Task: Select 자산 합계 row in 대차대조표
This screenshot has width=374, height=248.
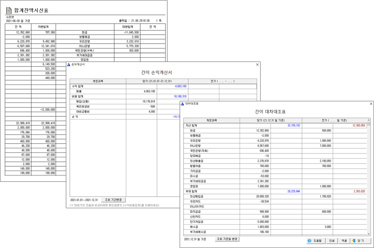Action: [x=275, y=125]
